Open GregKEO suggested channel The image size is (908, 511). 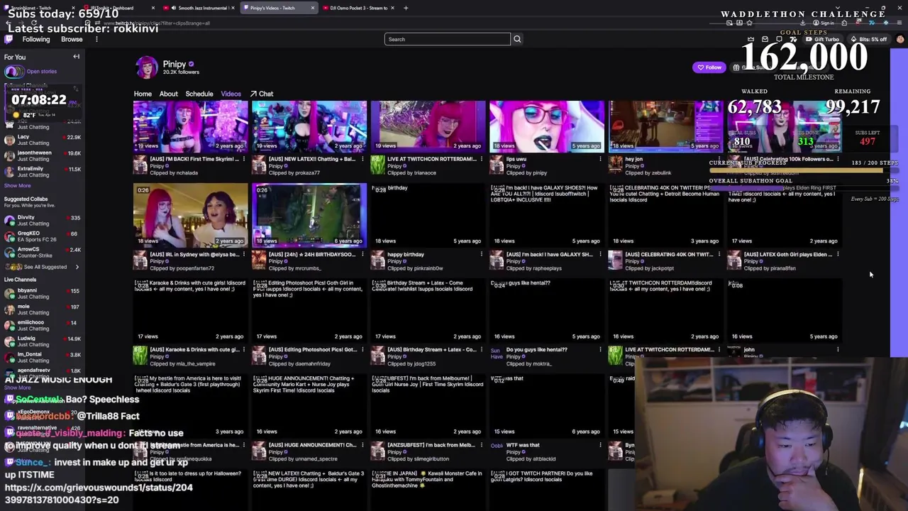(x=43, y=236)
